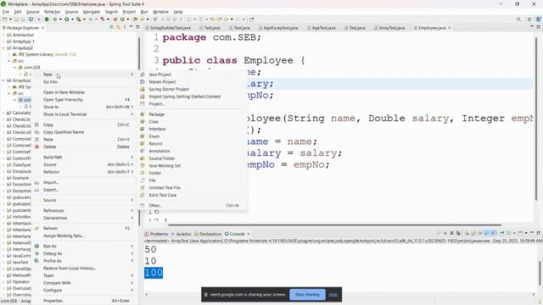Select Open Type Hierarchy

[x=63, y=100]
